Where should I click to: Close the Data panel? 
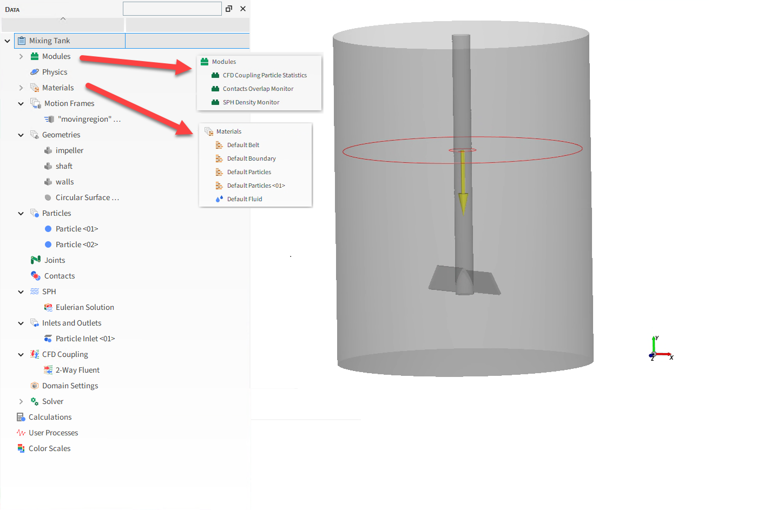(x=243, y=9)
